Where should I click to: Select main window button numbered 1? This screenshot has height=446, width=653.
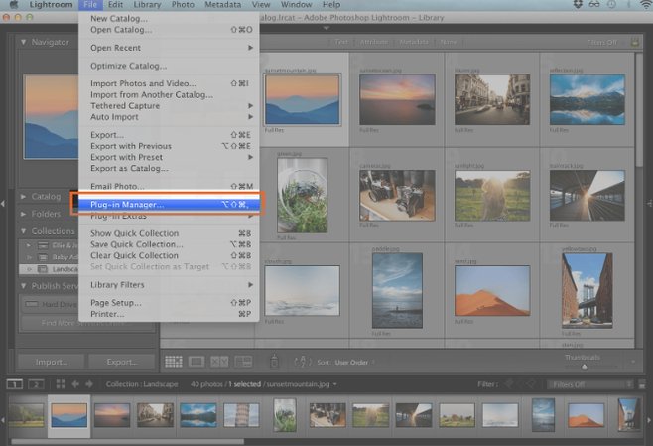pos(15,384)
